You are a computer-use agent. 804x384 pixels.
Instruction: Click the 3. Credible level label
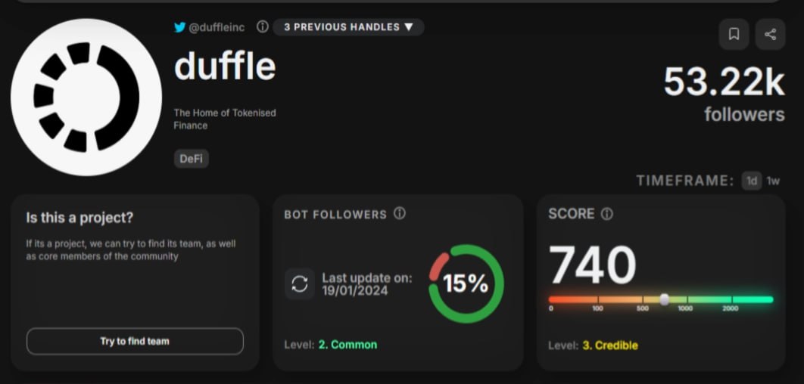(x=610, y=345)
